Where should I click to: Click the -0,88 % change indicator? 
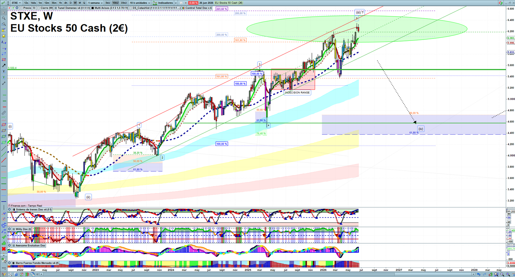(193, 3)
